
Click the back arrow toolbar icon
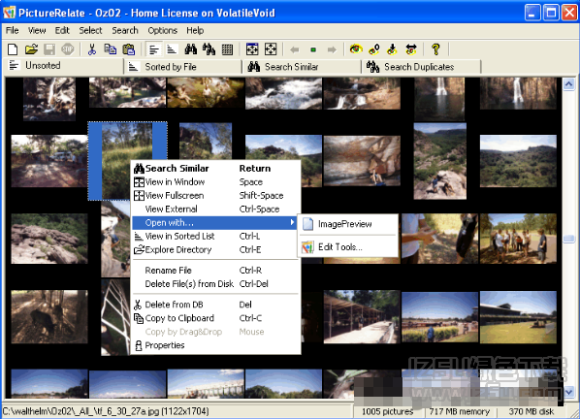click(295, 49)
